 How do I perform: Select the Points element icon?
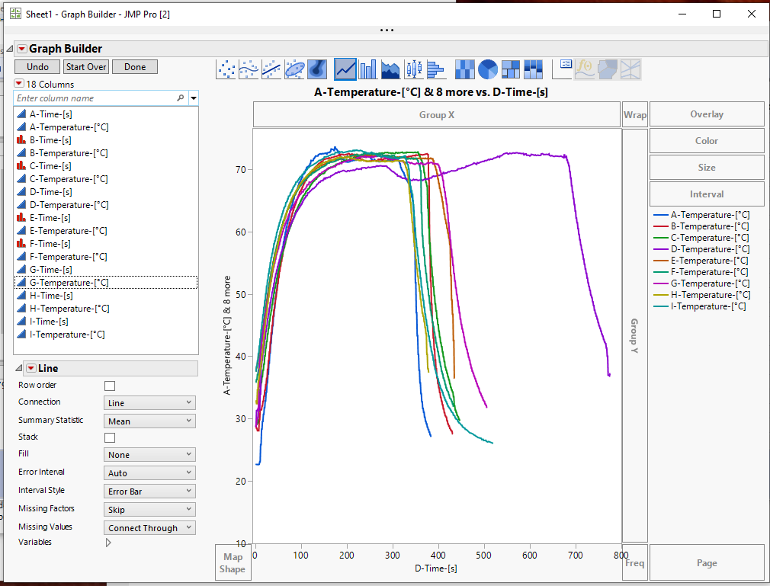(x=226, y=69)
